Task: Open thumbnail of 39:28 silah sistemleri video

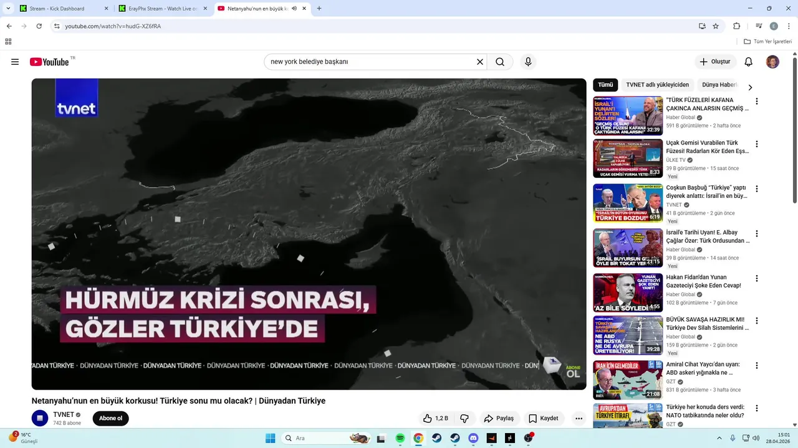Action: coord(628,335)
